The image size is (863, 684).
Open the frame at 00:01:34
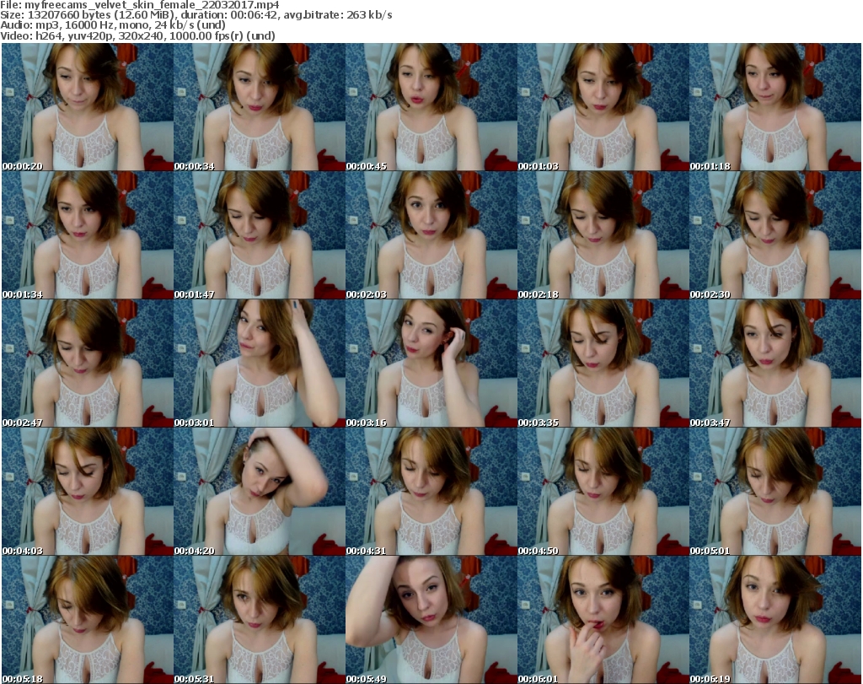[x=88, y=235]
